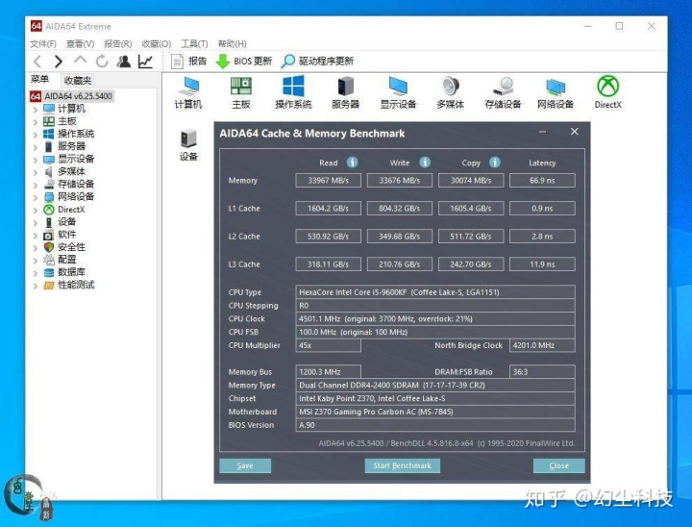
Task: Maximize the AIDA64 Extreme window
Action: tap(619, 26)
